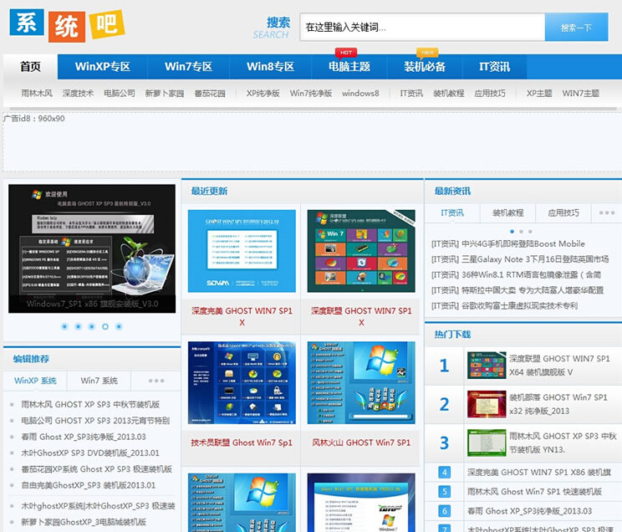Switch to the Win7 系统 tab in 编辑推荐

[x=99, y=381]
